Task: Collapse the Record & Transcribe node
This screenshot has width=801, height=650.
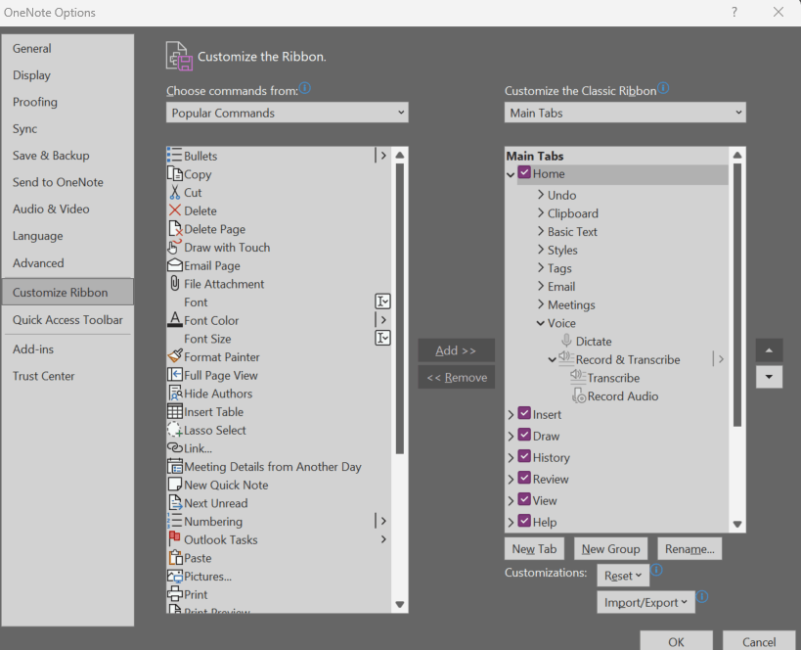Action: click(552, 359)
